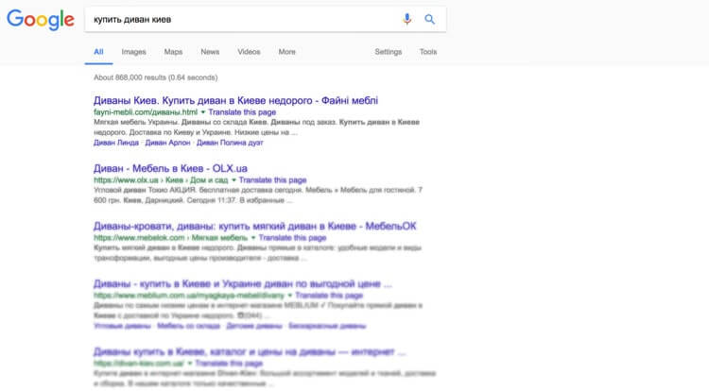This screenshot has width=709, height=391.
Task: Open the 'Диваны Киев. Купить диван в Киеве недорого' result
Action: (x=235, y=100)
